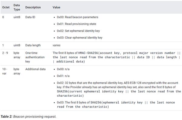Click '0x01: Read provisioning state' entry
The height and width of the screenshot is (120, 182).
pos(76,24)
